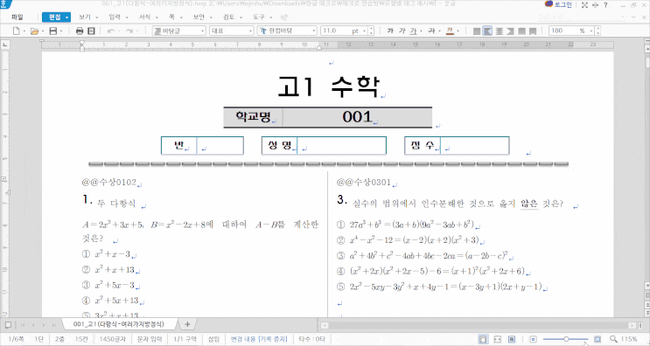The height and width of the screenshot is (346, 650).
Task: Click the zoom slider handle
Action: 566,339
